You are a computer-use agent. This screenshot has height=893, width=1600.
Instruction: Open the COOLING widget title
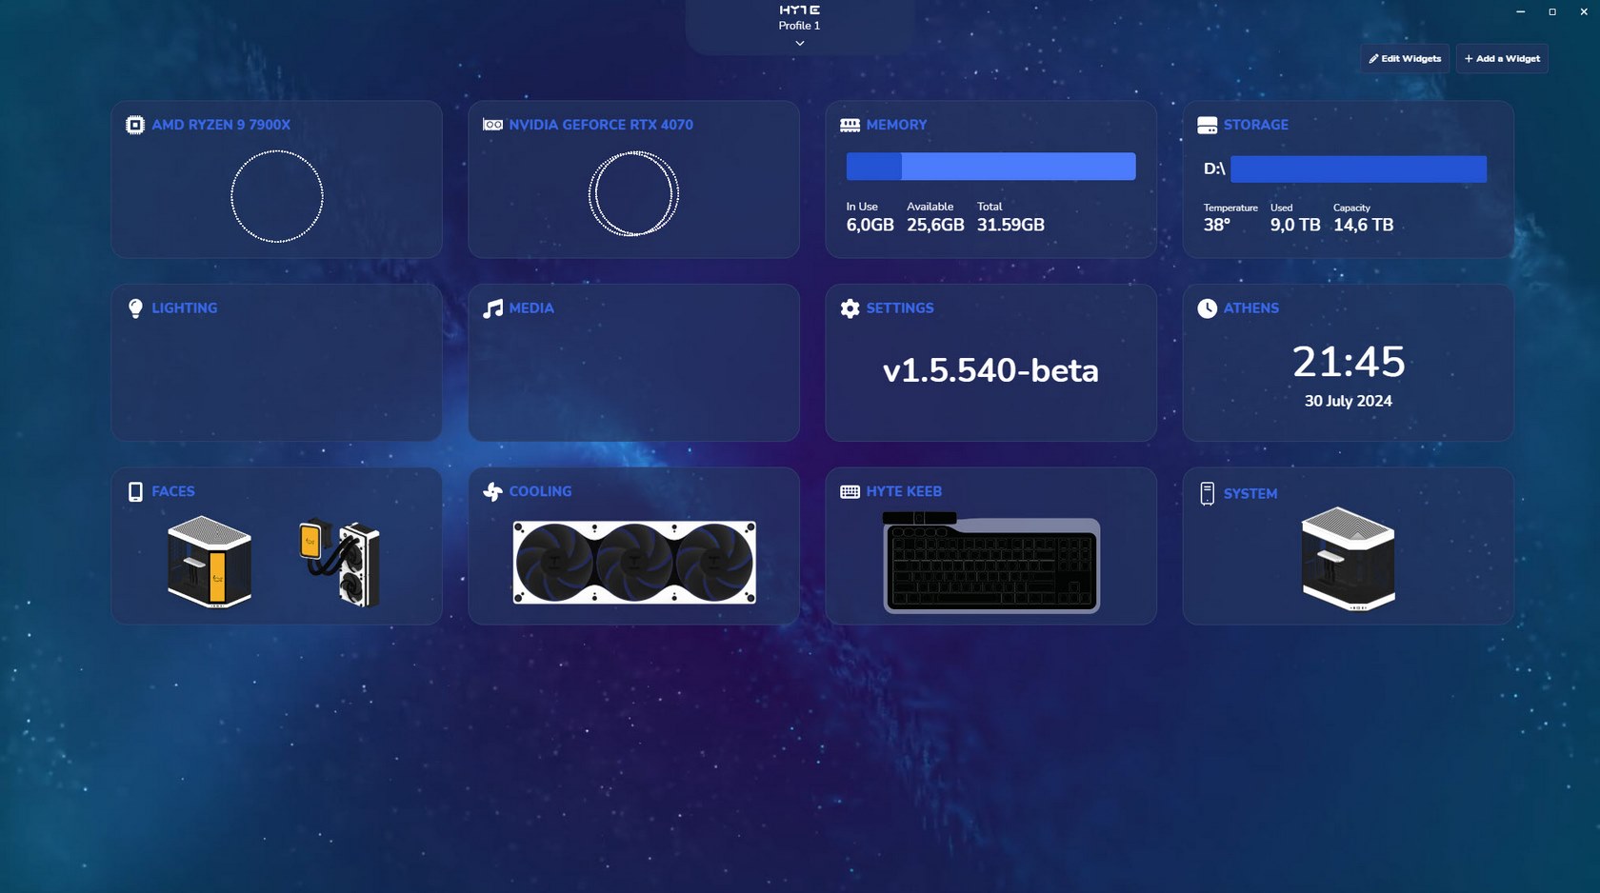coord(540,491)
